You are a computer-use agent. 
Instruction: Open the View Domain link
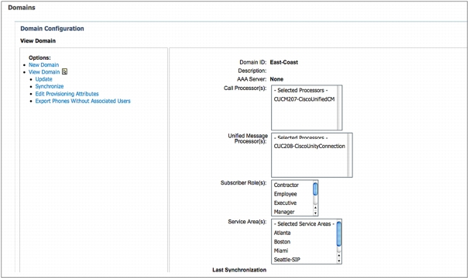coord(44,72)
